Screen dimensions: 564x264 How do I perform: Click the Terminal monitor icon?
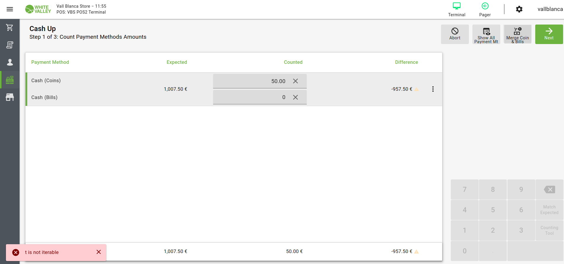(x=457, y=6)
